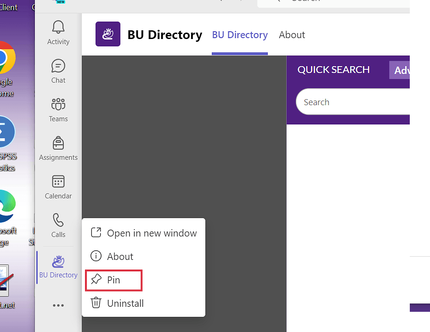Open the Calendar from sidebar
This screenshot has height=332, width=430.
[58, 187]
